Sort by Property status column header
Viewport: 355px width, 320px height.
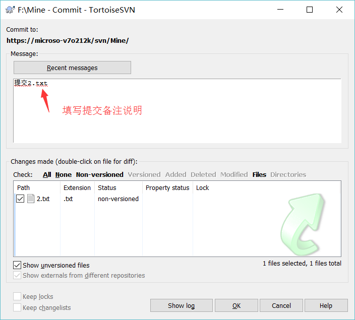click(167, 187)
